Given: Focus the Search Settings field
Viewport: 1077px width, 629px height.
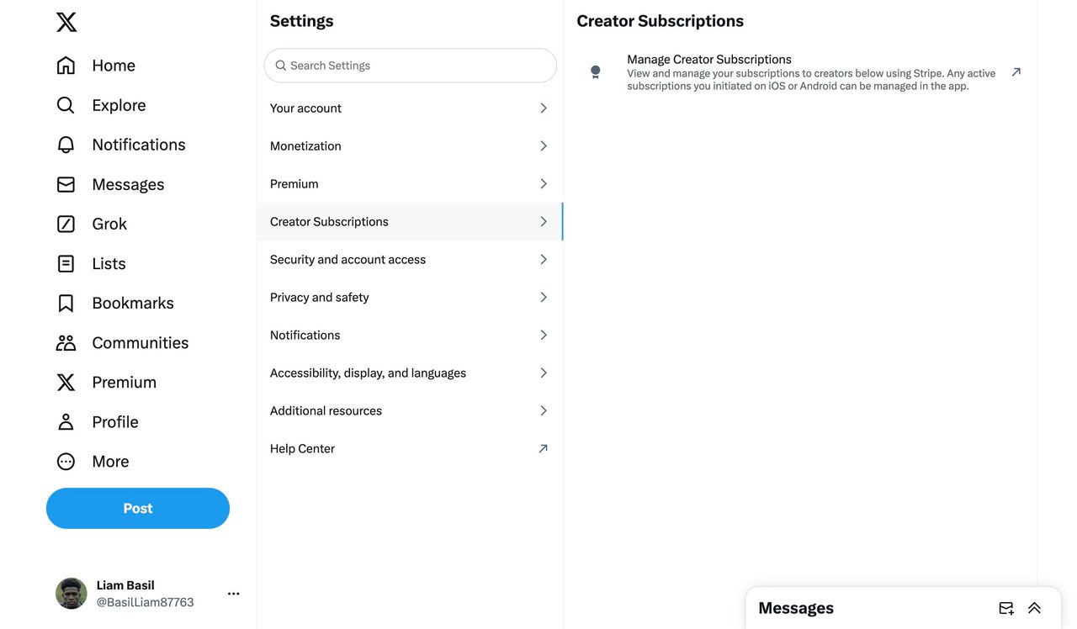Looking at the screenshot, I should click(x=410, y=66).
